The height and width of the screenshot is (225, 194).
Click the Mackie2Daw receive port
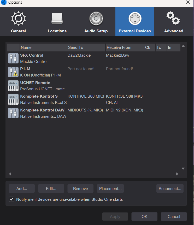pos(117,55)
